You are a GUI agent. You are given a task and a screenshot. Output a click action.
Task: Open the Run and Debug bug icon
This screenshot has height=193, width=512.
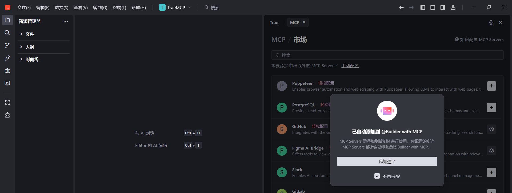point(7,71)
